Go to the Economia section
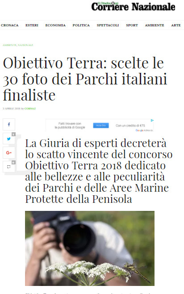The width and height of the screenshot is (184, 294). tap(55, 25)
